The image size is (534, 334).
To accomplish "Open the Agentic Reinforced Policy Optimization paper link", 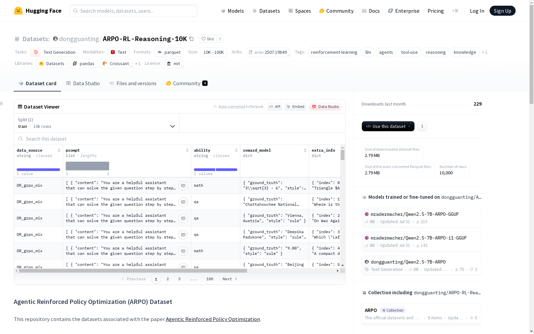I will (x=213, y=319).
